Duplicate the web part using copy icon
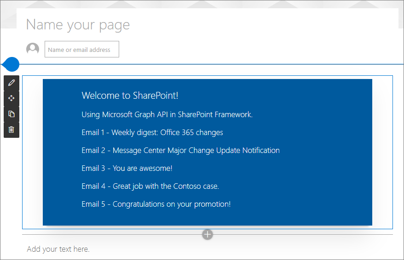 tap(12, 114)
